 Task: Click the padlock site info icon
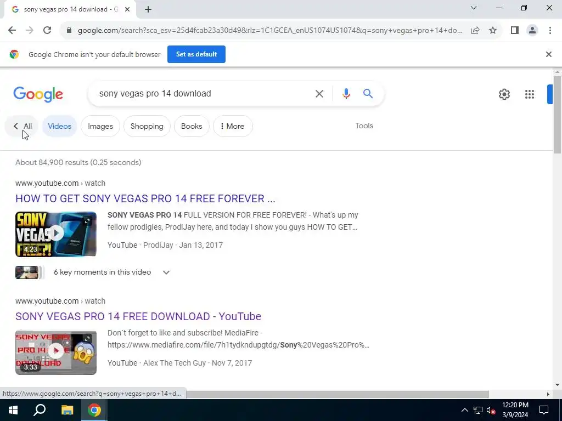tap(69, 31)
